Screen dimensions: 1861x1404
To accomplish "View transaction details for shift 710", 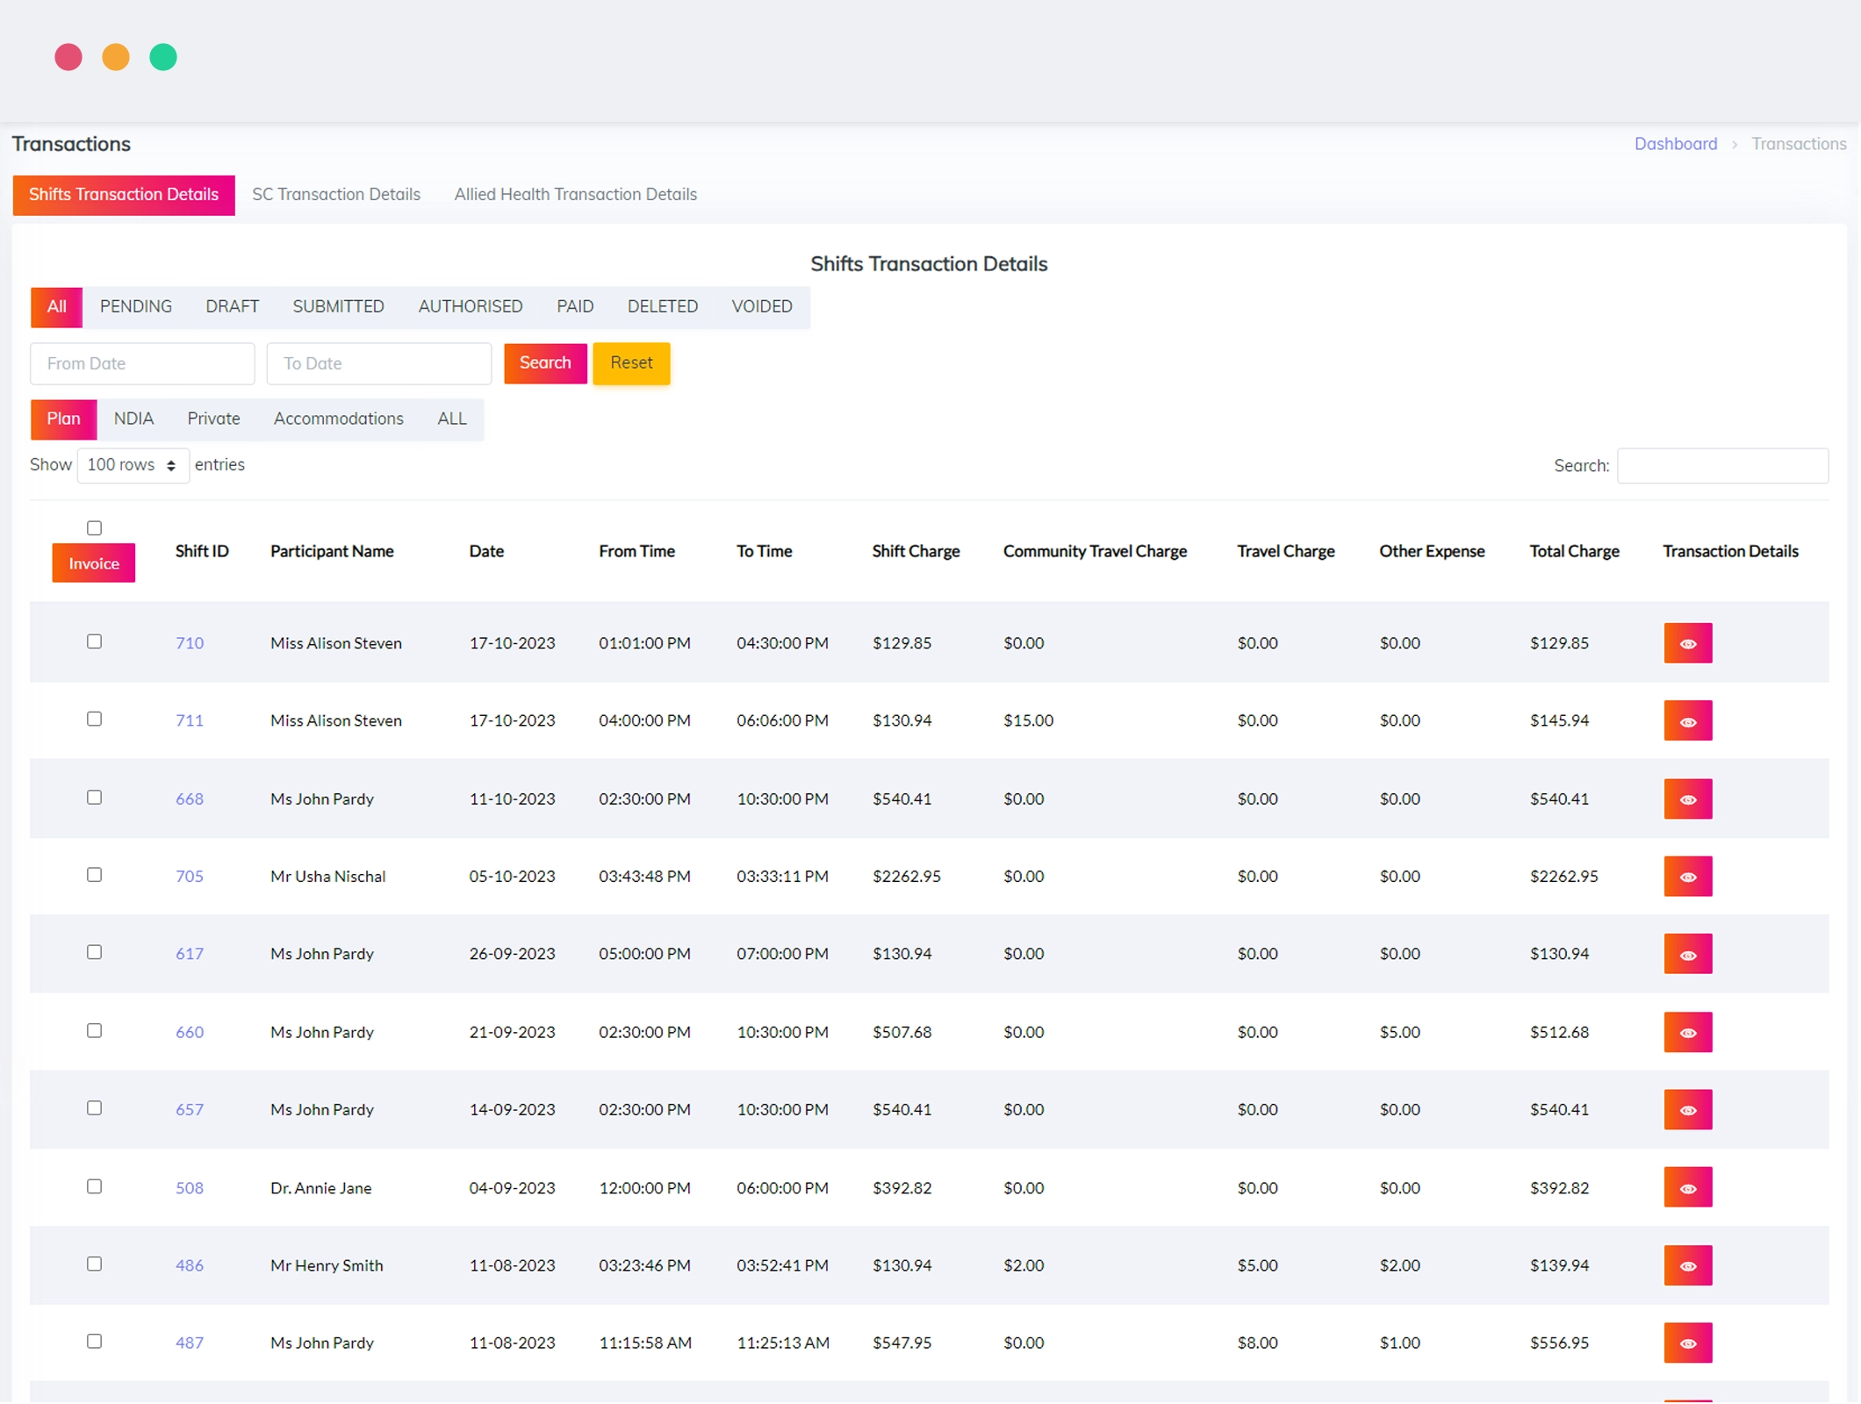I will pyautogui.click(x=1687, y=643).
